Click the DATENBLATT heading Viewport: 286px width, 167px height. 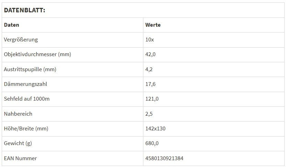click(24, 10)
